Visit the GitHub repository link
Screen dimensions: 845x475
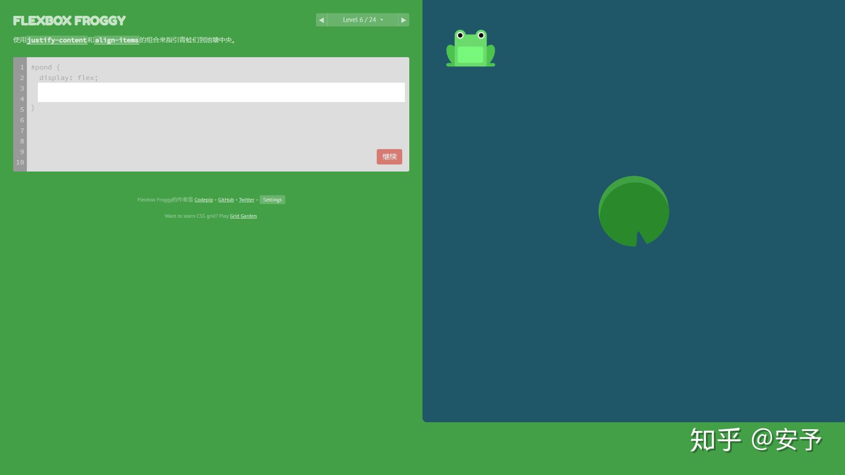point(226,200)
